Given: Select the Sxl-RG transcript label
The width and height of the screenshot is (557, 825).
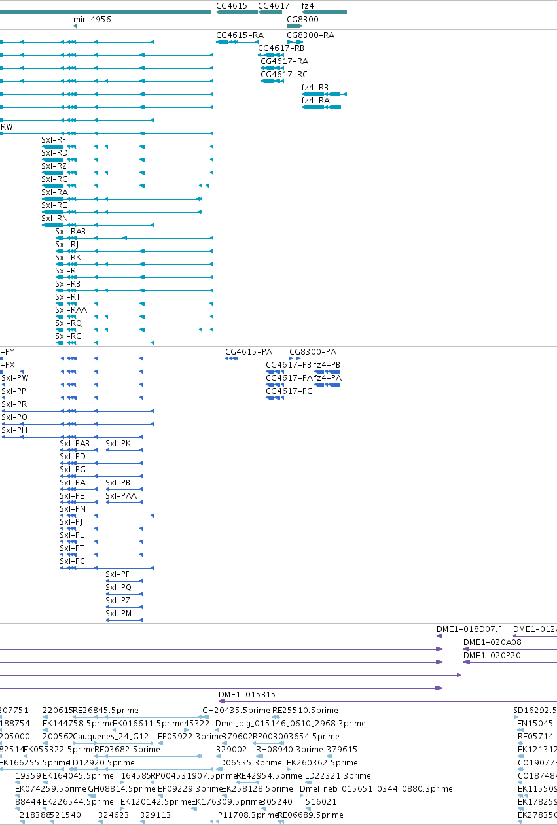Looking at the screenshot, I should [54, 179].
